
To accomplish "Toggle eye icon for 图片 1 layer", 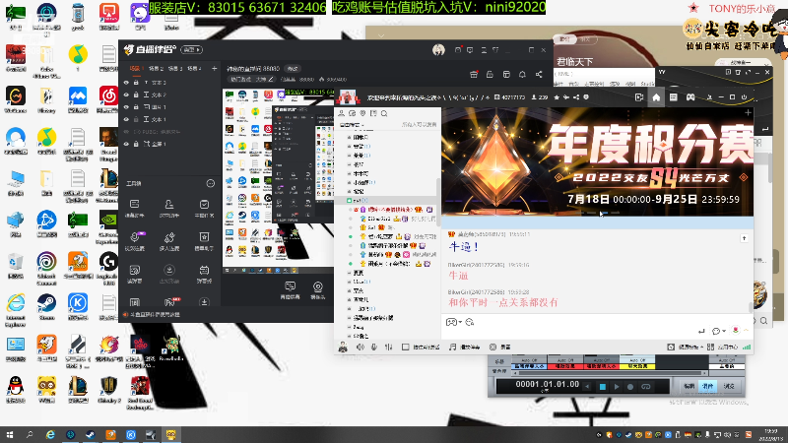I will click(126, 107).
